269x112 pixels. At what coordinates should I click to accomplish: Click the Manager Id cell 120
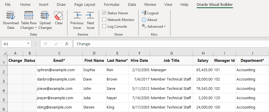coord(224,98)
